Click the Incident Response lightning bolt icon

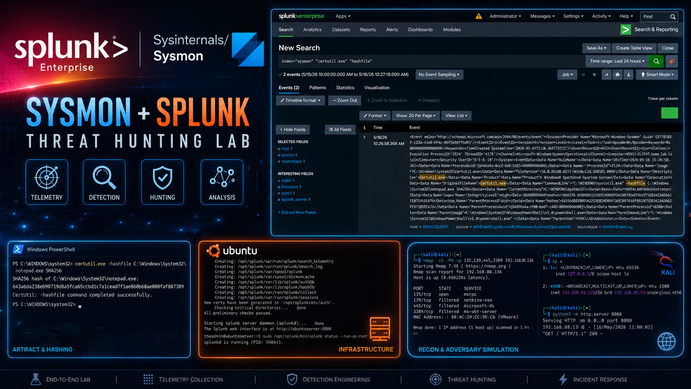[x=563, y=379]
